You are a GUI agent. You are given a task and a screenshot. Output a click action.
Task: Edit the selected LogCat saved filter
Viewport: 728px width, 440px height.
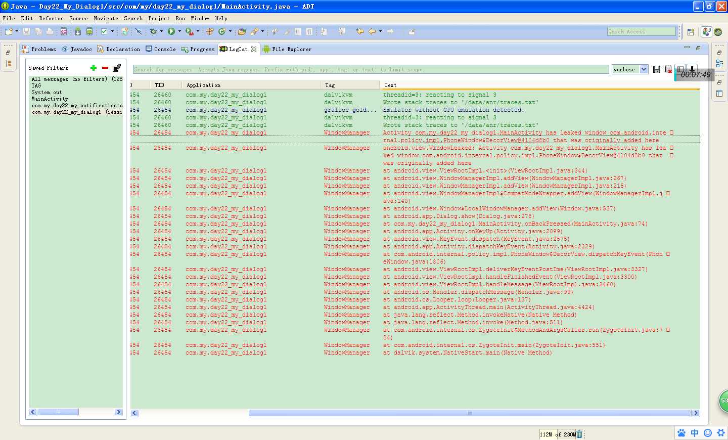coord(117,68)
